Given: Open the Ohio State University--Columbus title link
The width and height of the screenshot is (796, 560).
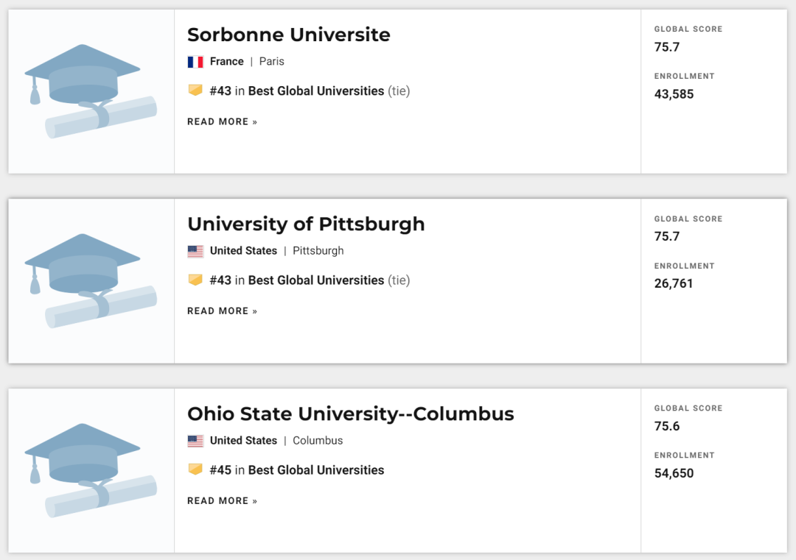Looking at the screenshot, I should coord(350,414).
